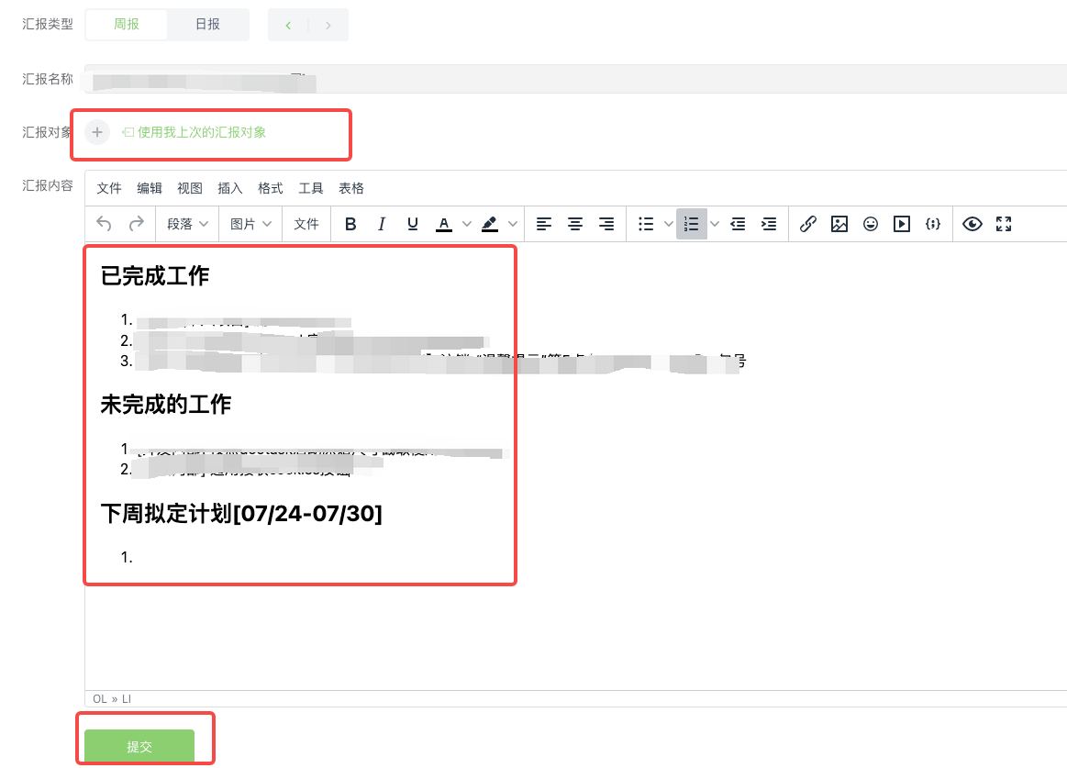Open source code view with the code icon
This screenshot has height=768, width=1067.
933,223
